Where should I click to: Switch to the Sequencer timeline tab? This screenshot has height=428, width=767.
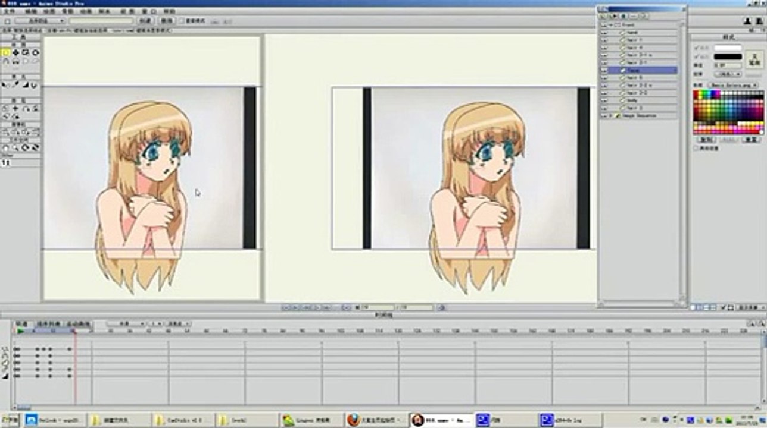[48, 324]
